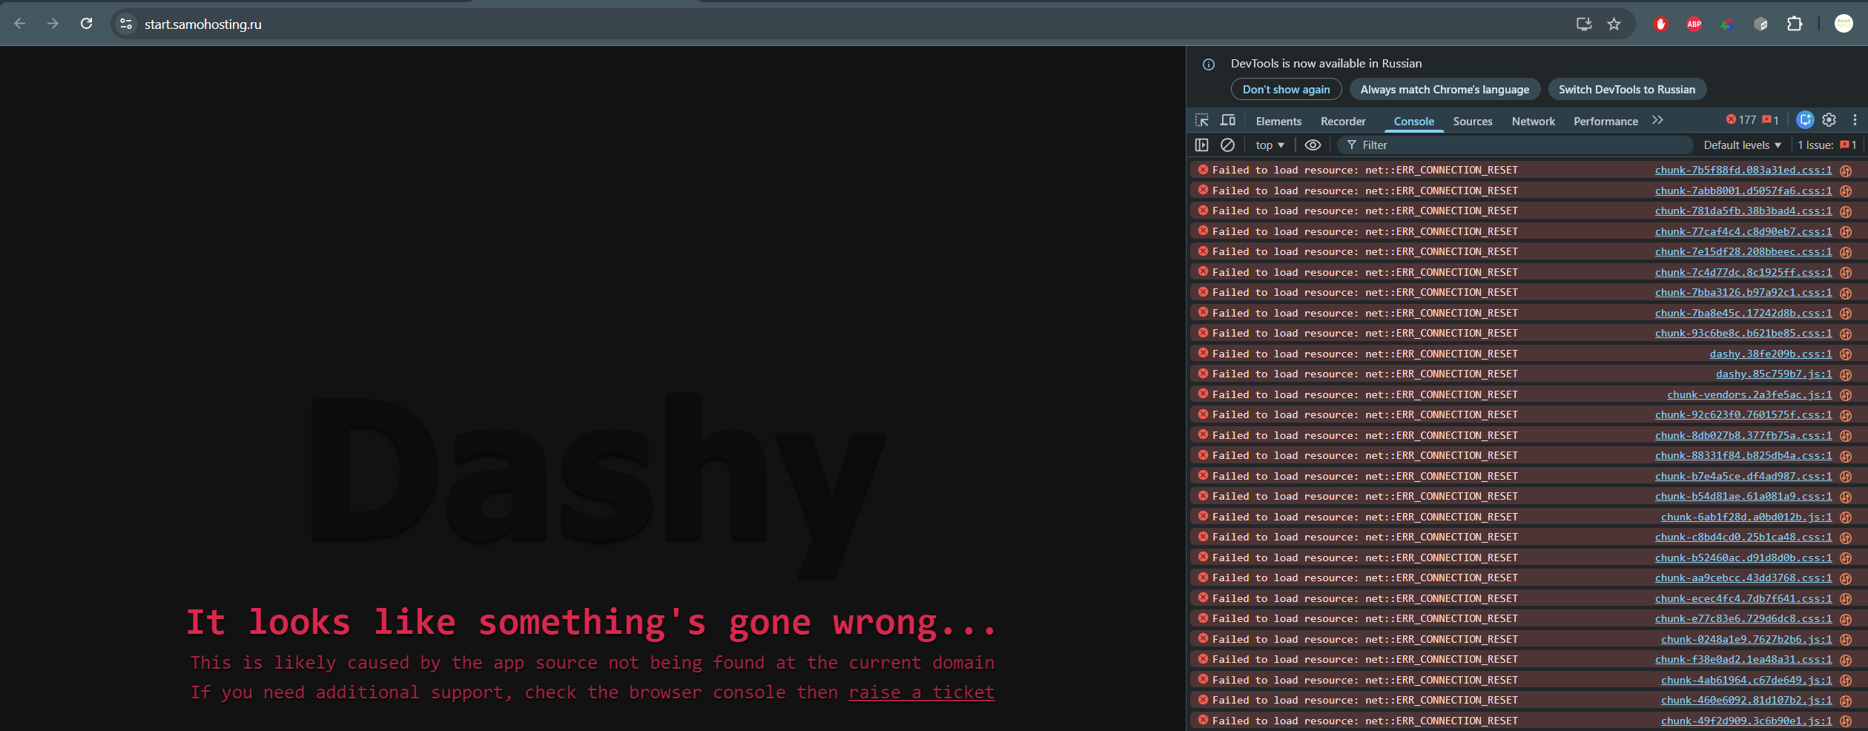
Task: Open the top JavaScript context dropdown
Action: pos(1270,145)
